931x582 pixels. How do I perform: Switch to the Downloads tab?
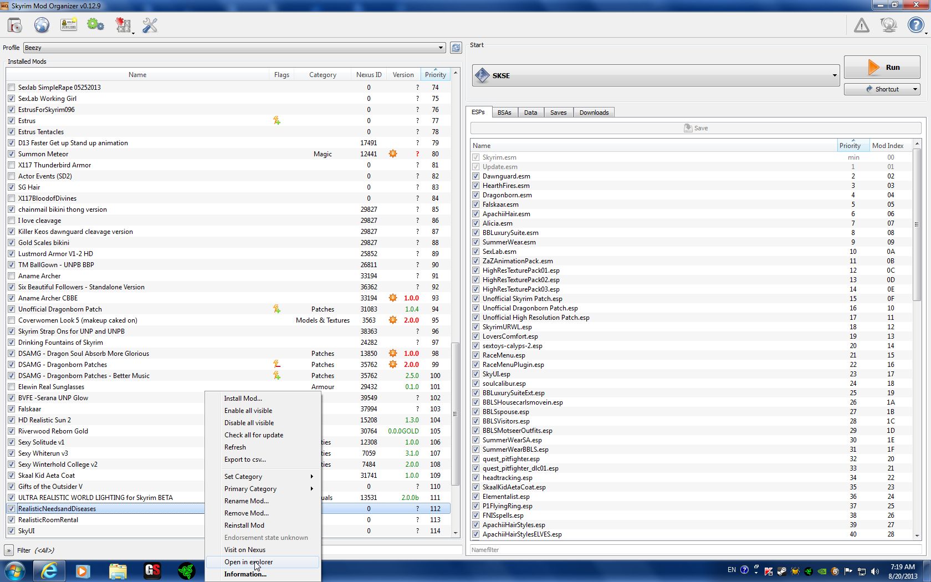pos(594,113)
